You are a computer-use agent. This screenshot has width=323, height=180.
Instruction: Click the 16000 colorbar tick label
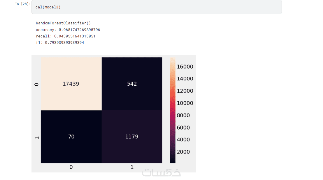pos(185,66)
